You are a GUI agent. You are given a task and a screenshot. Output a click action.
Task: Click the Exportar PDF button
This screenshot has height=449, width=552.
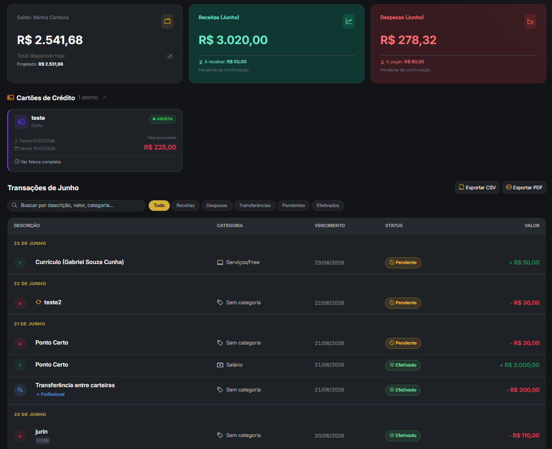(x=524, y=187)
